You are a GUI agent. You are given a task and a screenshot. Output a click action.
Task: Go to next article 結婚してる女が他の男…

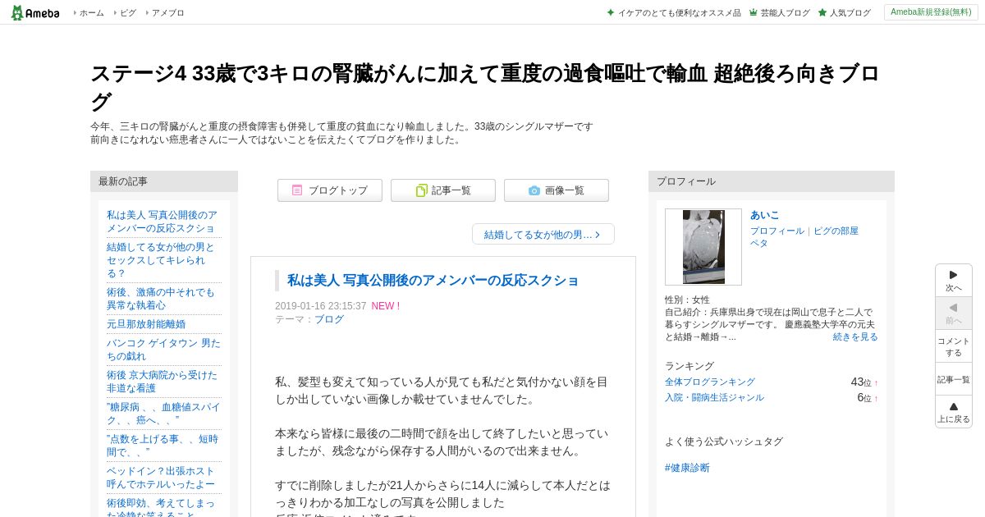543,234
